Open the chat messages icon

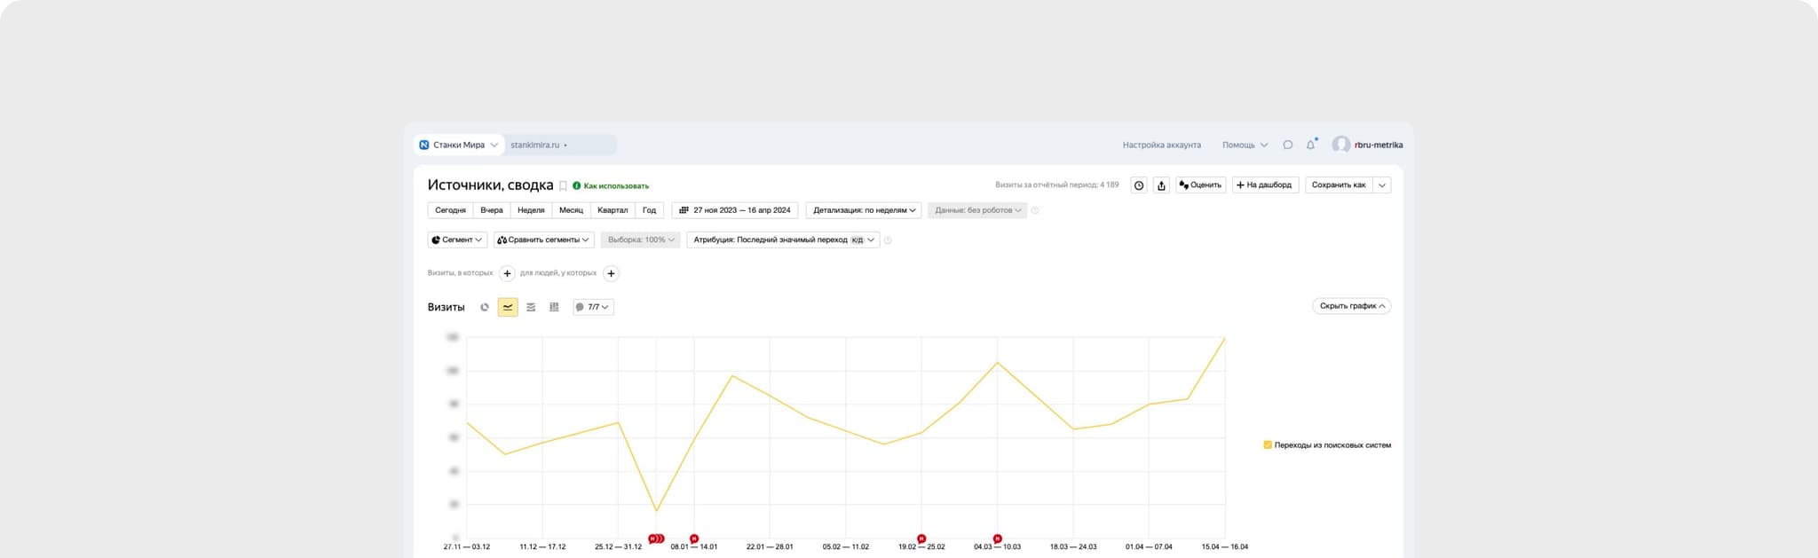click(1287, 145)
